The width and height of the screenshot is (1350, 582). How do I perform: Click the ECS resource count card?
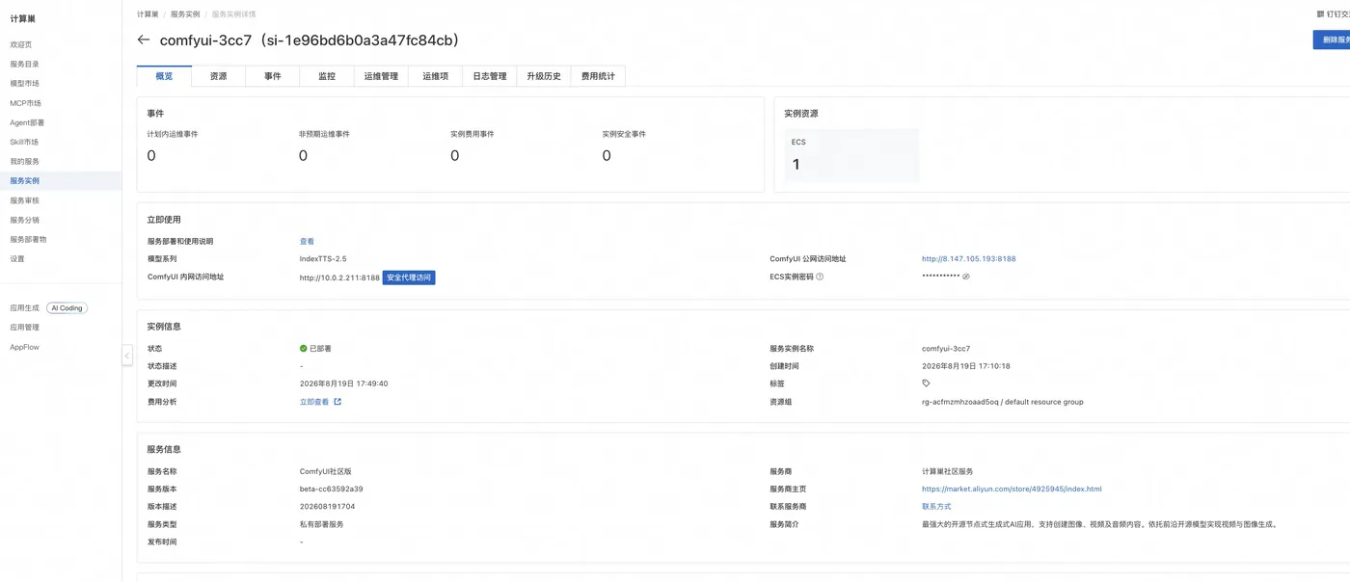tap(851, 155)
